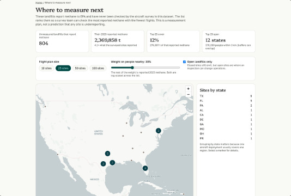
Task: Click the MO row in Sites by state
Action: [226, 129]
